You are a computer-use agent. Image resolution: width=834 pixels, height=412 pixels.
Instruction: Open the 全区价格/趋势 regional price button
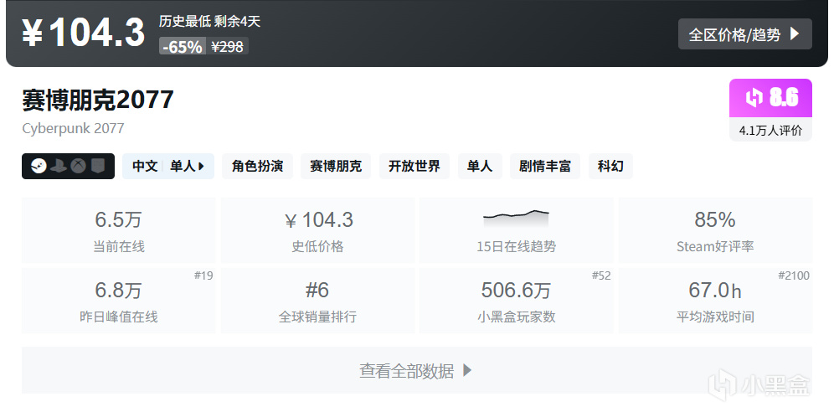point(744,34)
